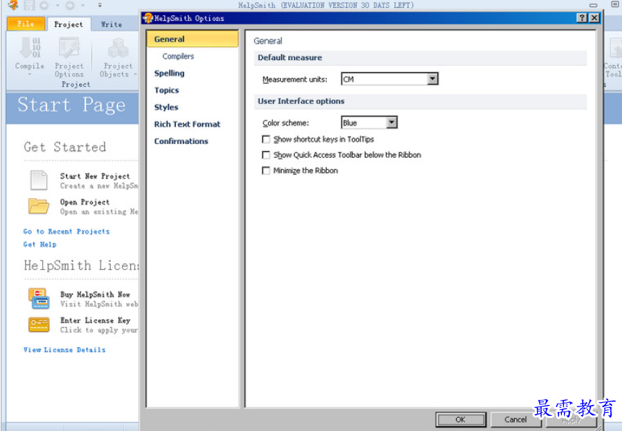Click the HelpSmith application icon in title bar
Viewport: 622px width, 431px height.
click(x=13, y=5)
